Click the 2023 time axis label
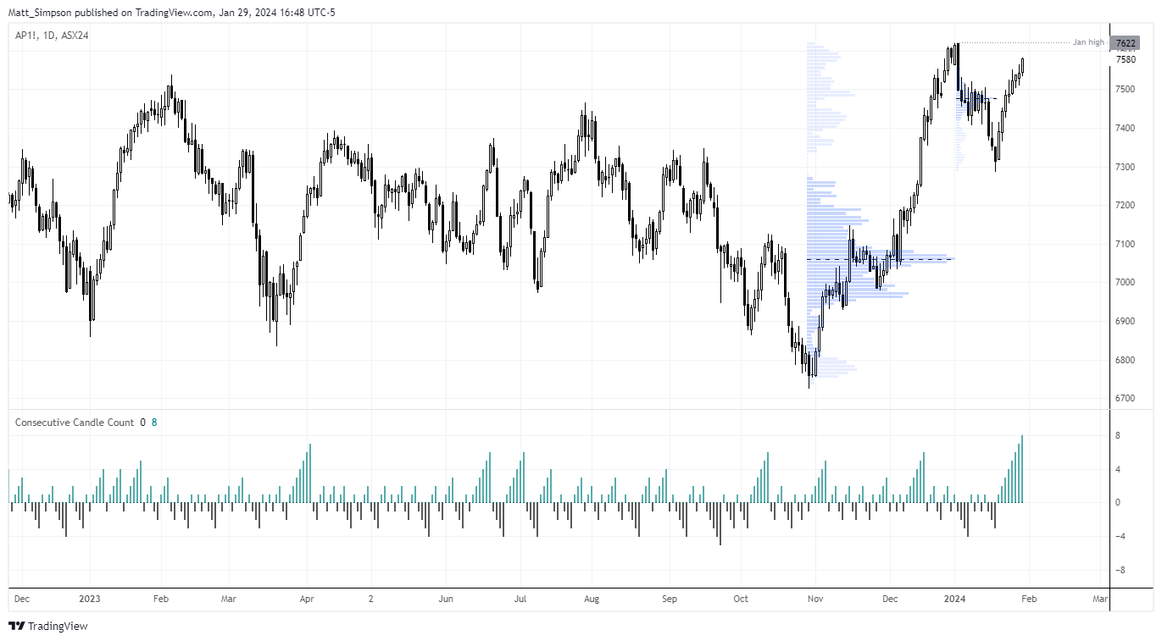 [89, 599]
